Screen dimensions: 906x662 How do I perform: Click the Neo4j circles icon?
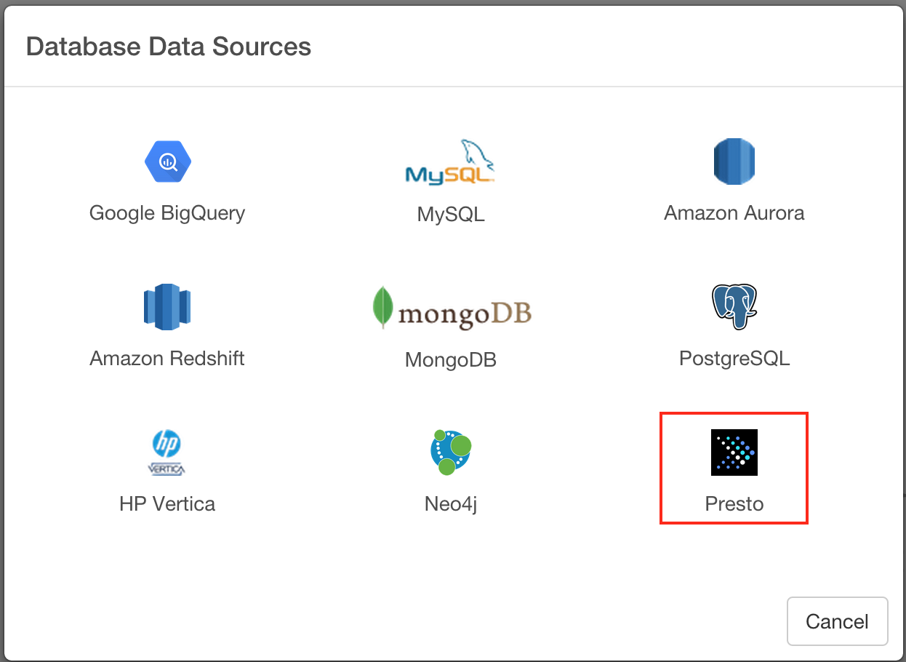(451, 452)
